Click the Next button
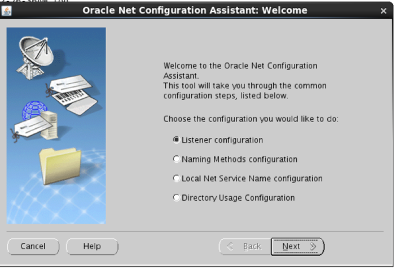Viewport: 395px width, 269px height. [297, 246]
